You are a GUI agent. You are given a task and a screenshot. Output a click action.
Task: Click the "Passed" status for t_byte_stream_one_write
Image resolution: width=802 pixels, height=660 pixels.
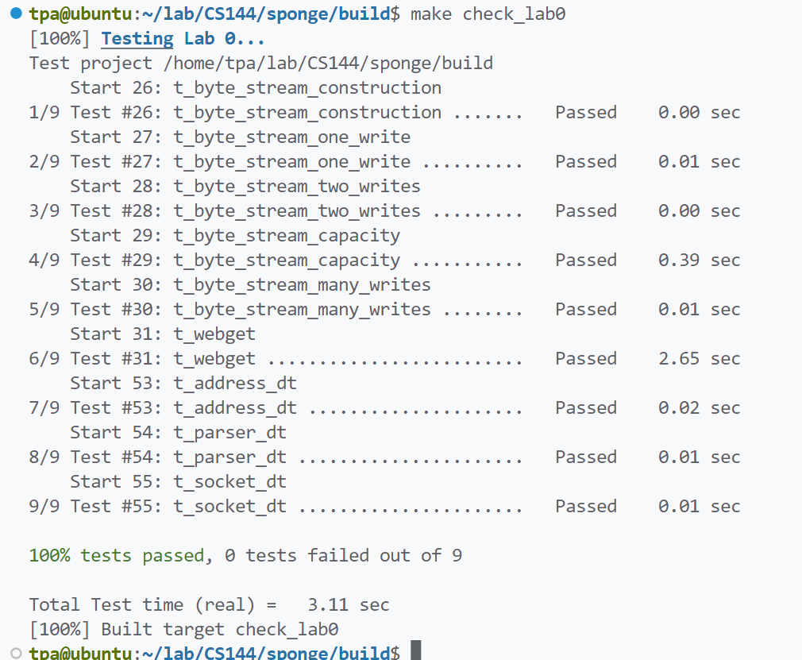585,162
